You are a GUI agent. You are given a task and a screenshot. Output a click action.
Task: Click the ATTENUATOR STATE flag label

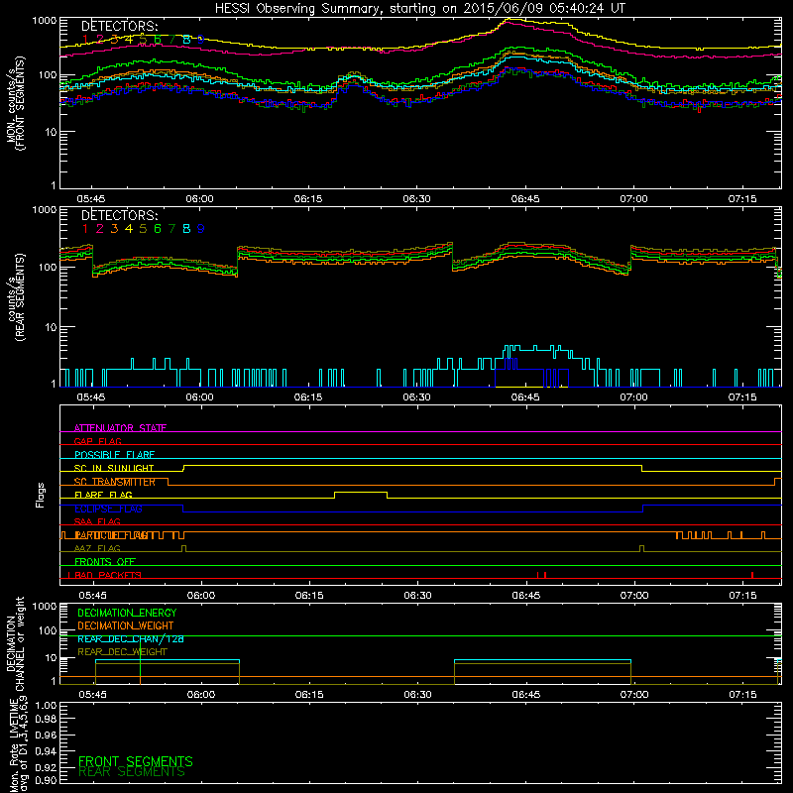(120, 428)
